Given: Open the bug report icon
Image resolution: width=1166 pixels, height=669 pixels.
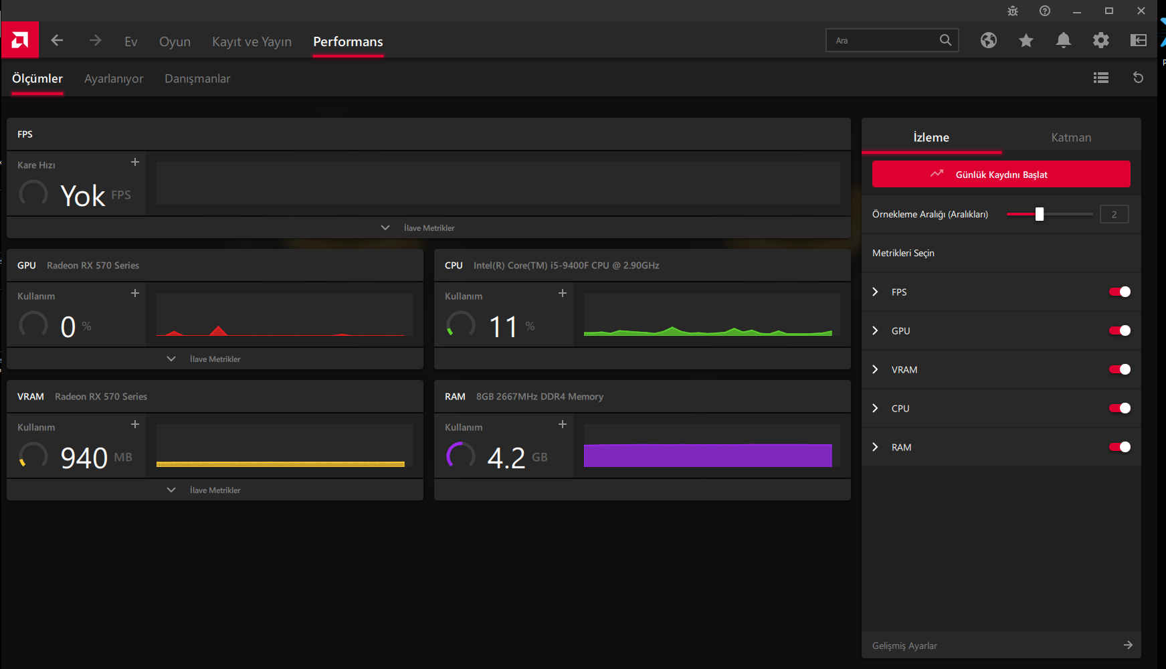Looking at the screenshot, I should click(1012, 11).
